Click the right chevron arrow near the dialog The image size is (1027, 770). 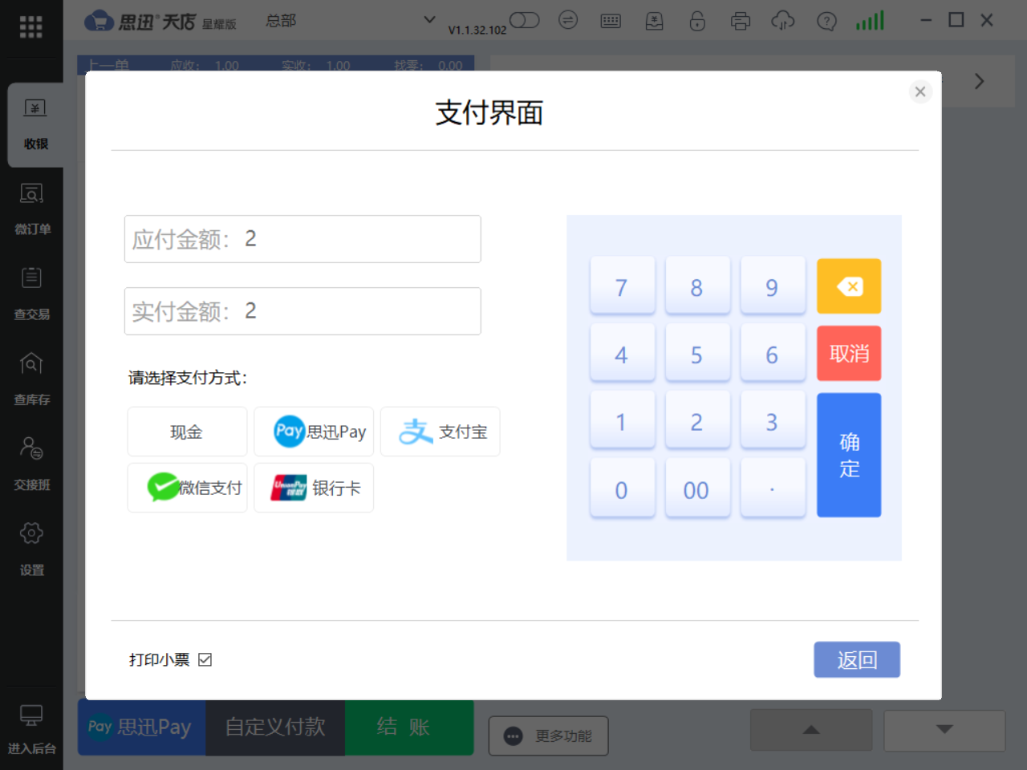click(978, 81)
